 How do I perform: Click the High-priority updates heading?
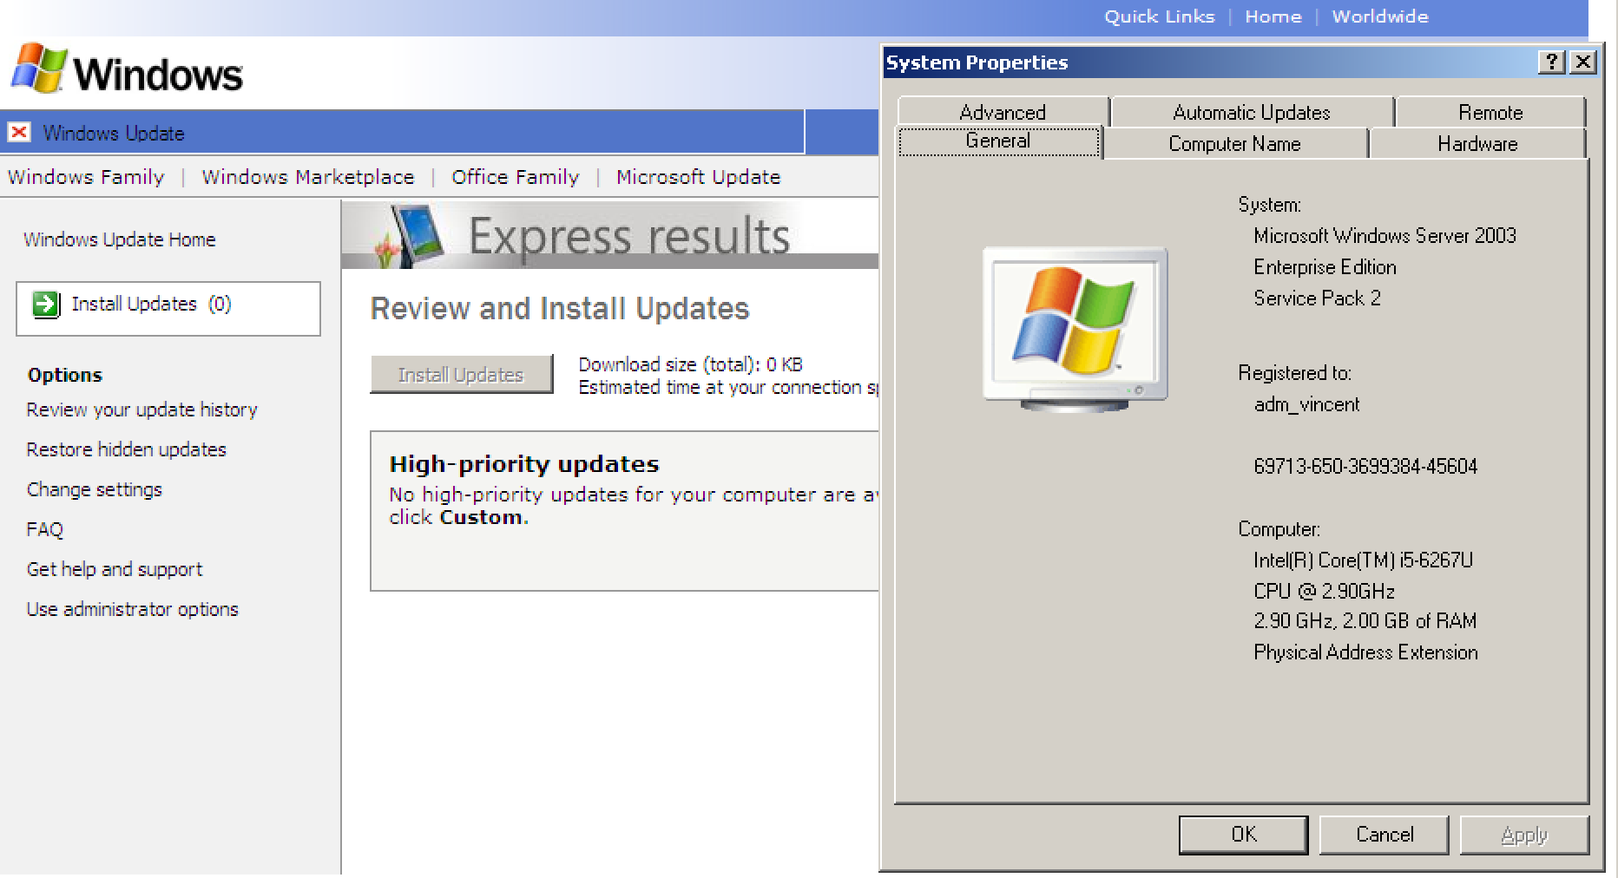click(x=524, y=464)
